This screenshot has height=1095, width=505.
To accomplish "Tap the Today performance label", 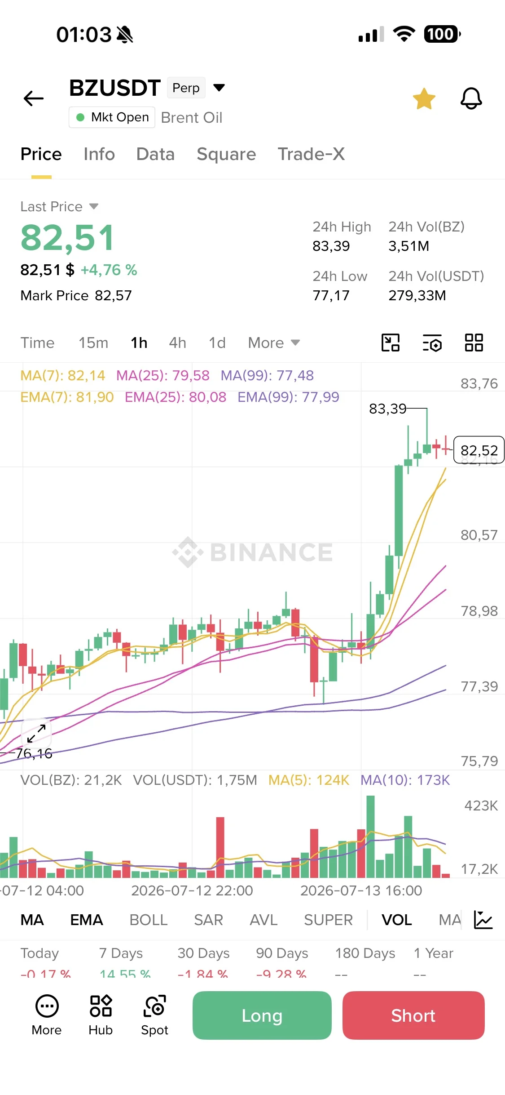I will click(x=40, y=953).
